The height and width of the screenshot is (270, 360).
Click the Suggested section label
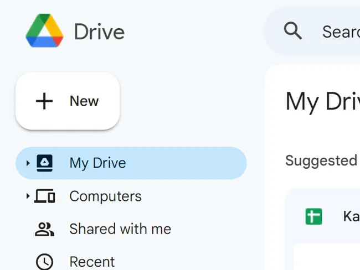click(x=321, y=160)
